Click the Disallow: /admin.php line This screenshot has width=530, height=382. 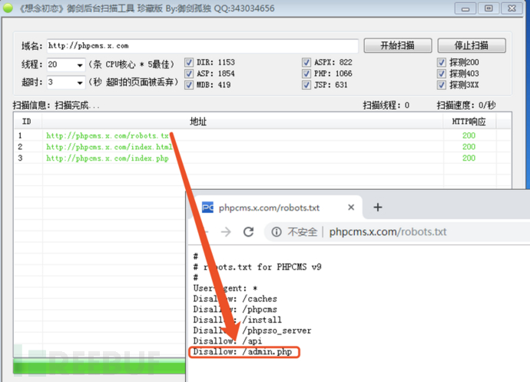tap(243, 352)
